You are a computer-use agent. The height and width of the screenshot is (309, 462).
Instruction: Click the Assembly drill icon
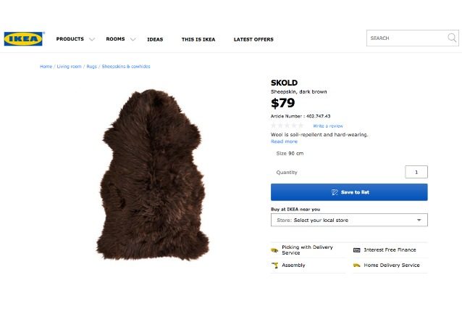[x=275, y=265]
